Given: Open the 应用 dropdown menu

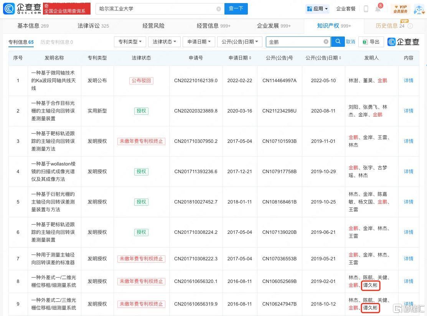Looking at the screenshot, I should [x=318, y=9].
